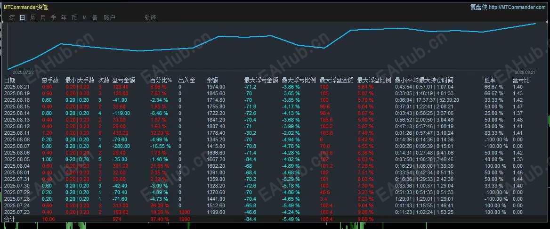Switch to the 月 monthly tab
The width and height of the screenshot is (550, 229).
point(43,17)
